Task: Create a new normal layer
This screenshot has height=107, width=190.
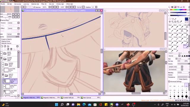Action: click(x=2, y=46)
